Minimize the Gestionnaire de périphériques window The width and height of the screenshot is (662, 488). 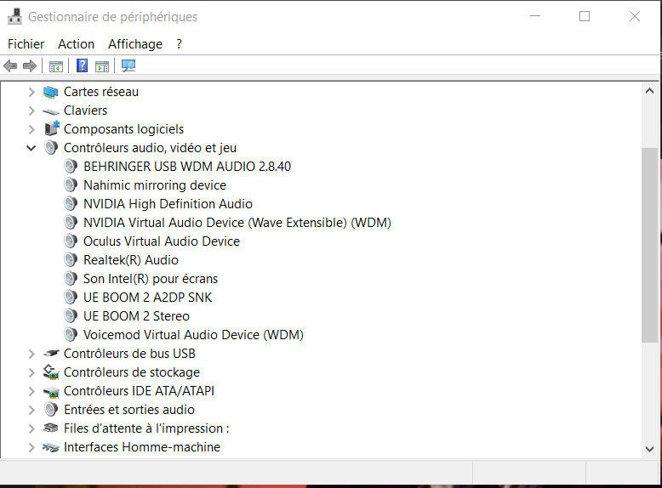[x=535, y=16]
